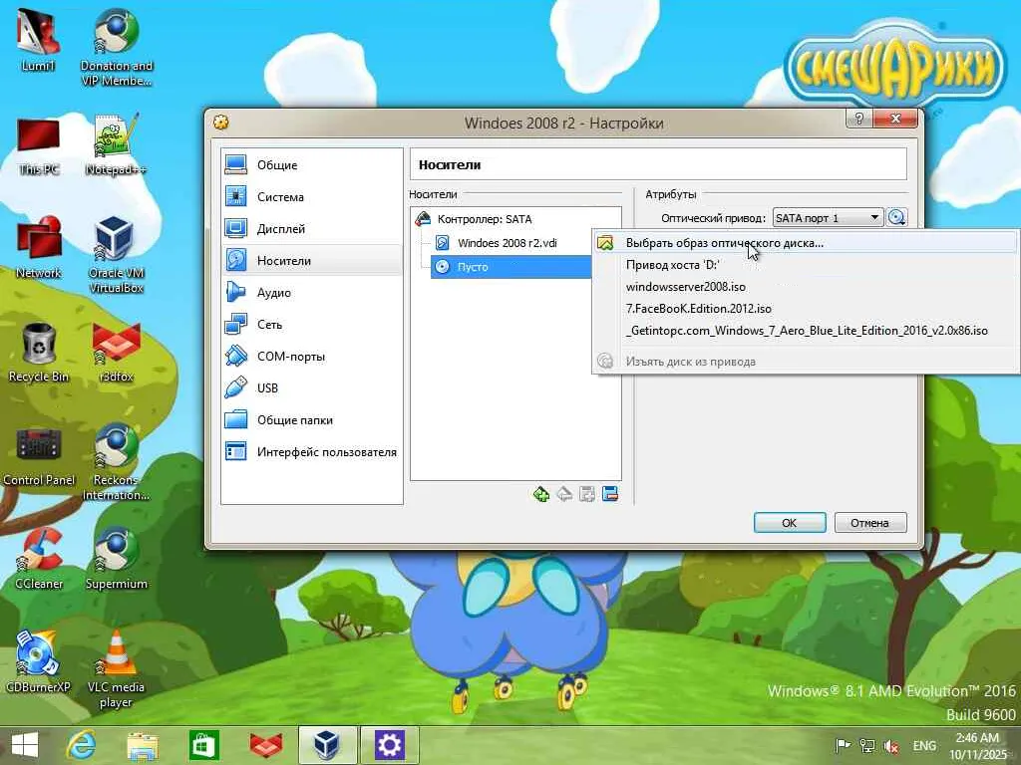Open Lumi1 desktop shortcut
Image resolution: width=1021 pixels, height=765 pixels.
pos(38,40)
